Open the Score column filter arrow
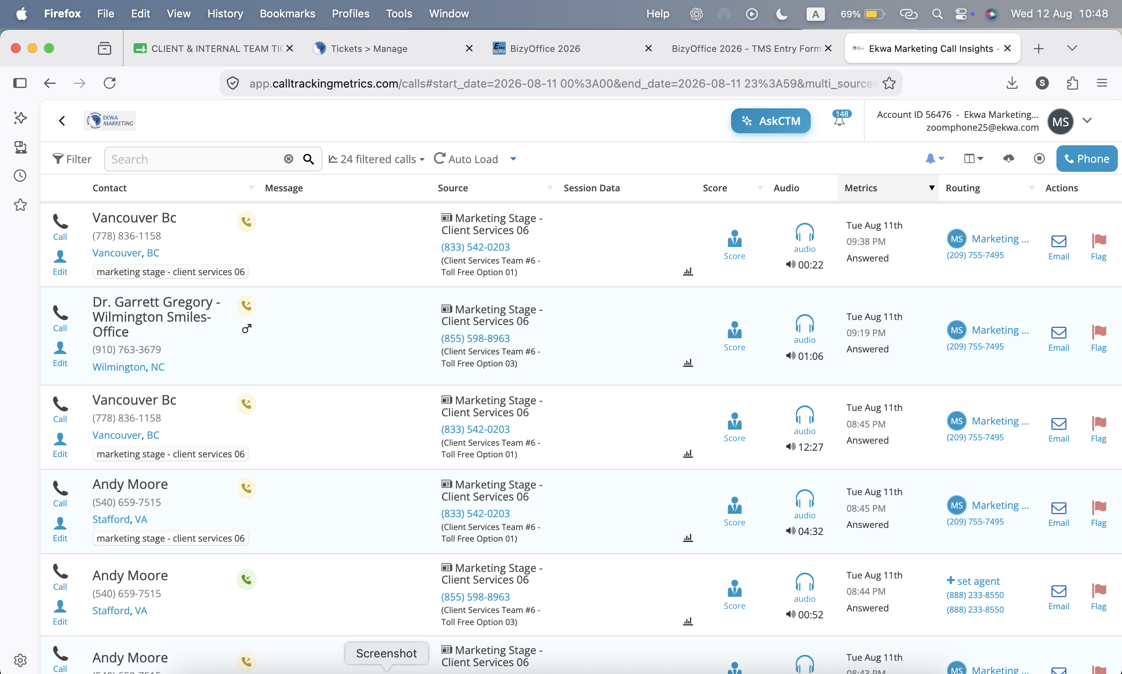The image size is (1122, 674). click(760, 188)
